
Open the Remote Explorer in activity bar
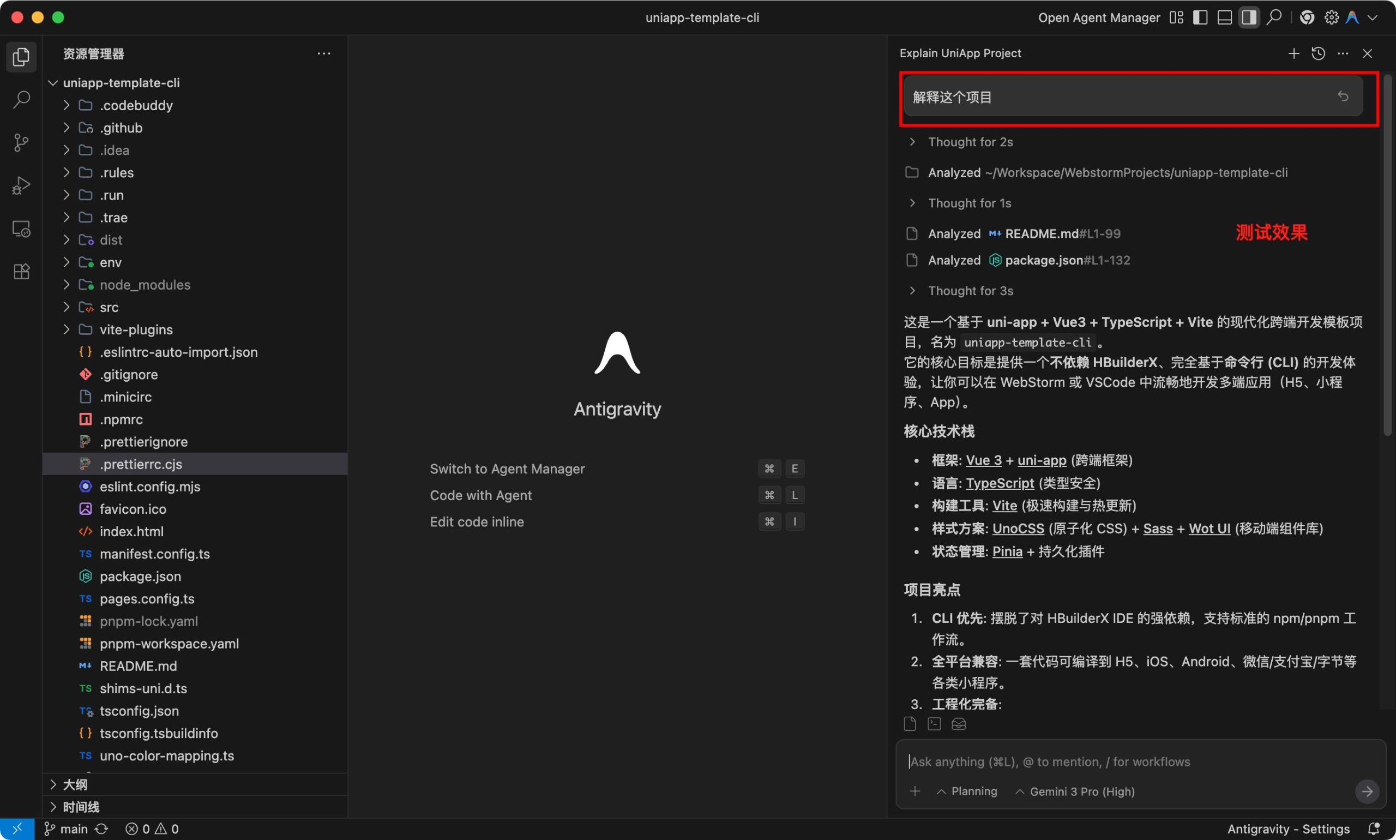point(21,228)
